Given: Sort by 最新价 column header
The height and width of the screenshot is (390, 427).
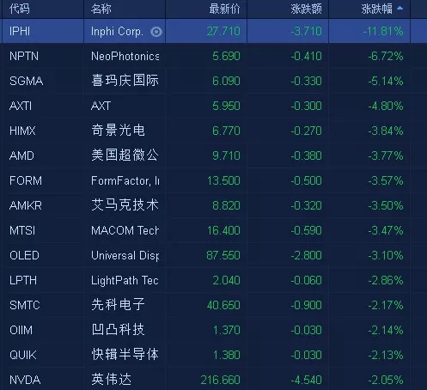Looking at the screenshot, I should (x=224, y=9).
